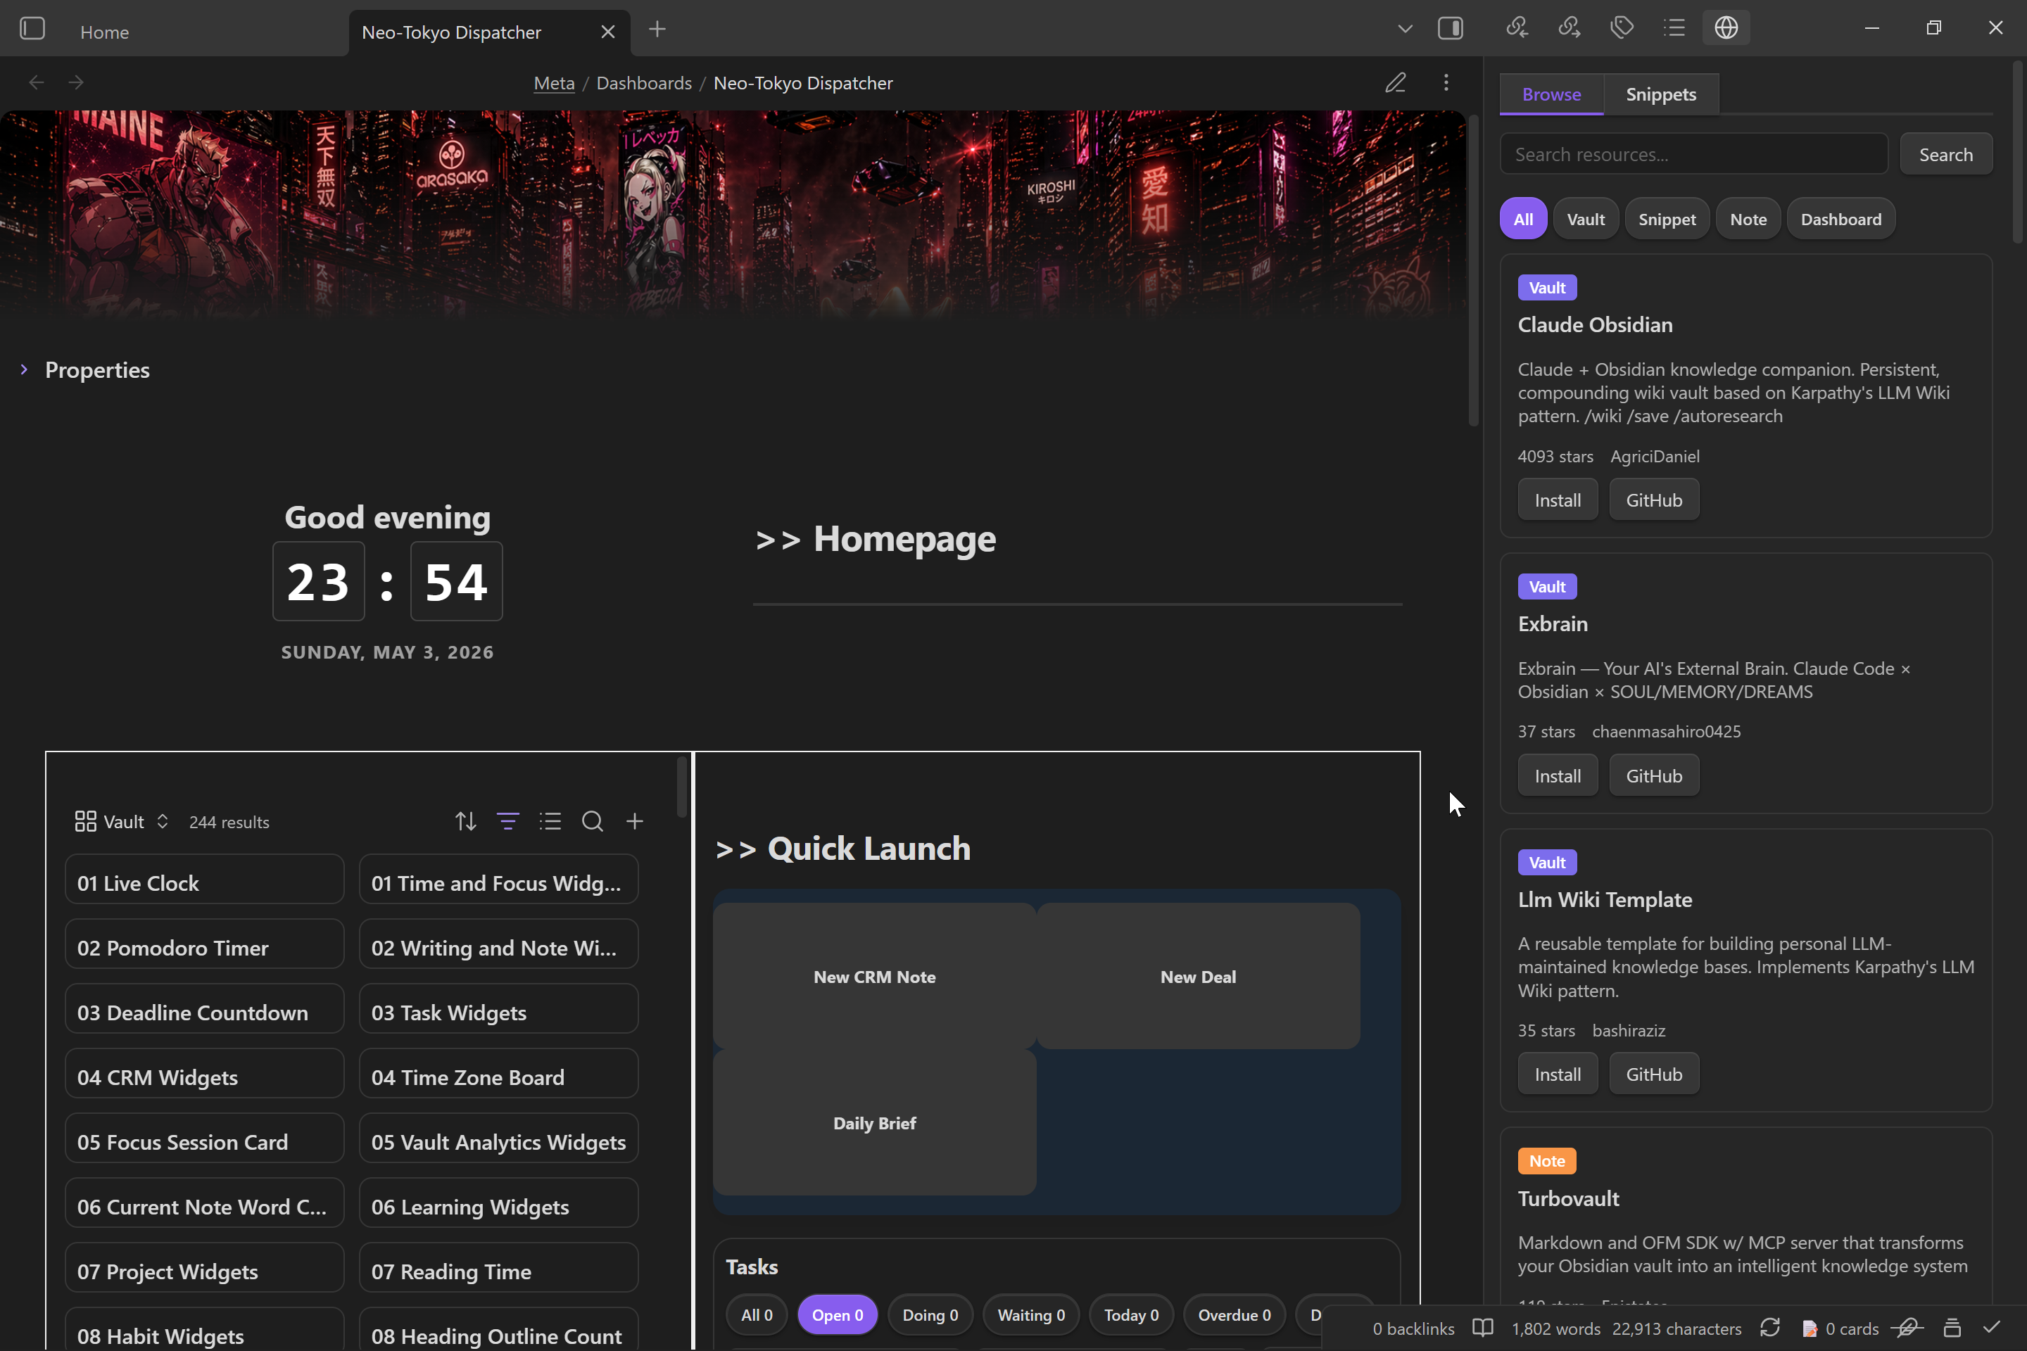Add a new item to Vault base
2027x1351 pixels.
(x=634, y=821)
